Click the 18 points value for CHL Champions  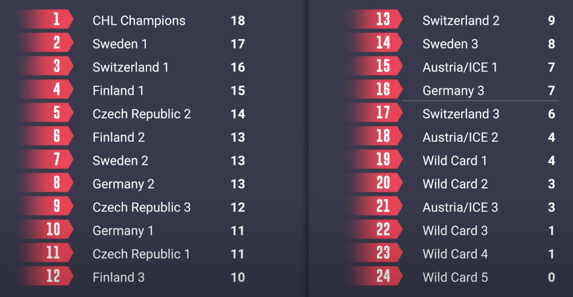[x=238, y=20]
